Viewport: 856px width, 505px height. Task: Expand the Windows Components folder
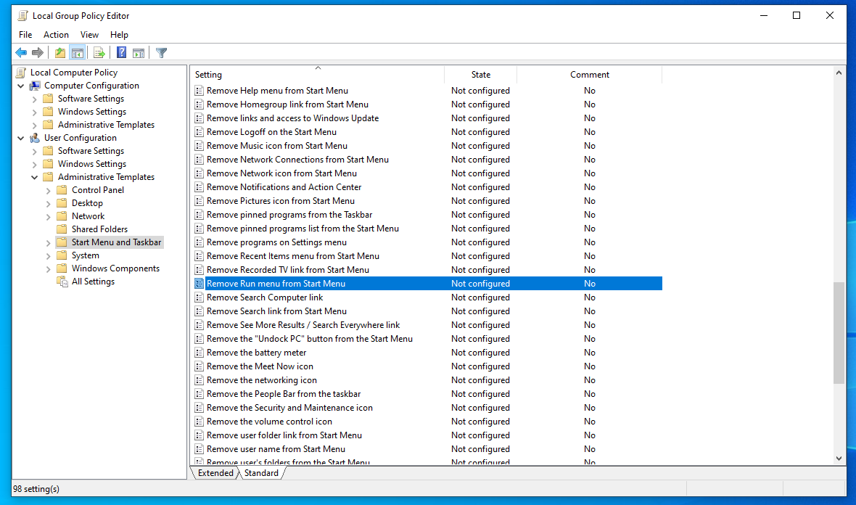coord(49,268)
